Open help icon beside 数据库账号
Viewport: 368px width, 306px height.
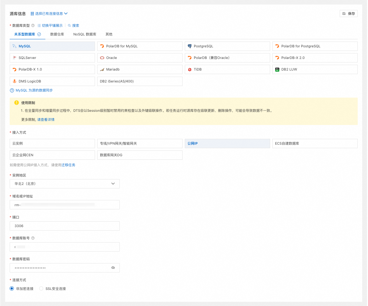33,238
